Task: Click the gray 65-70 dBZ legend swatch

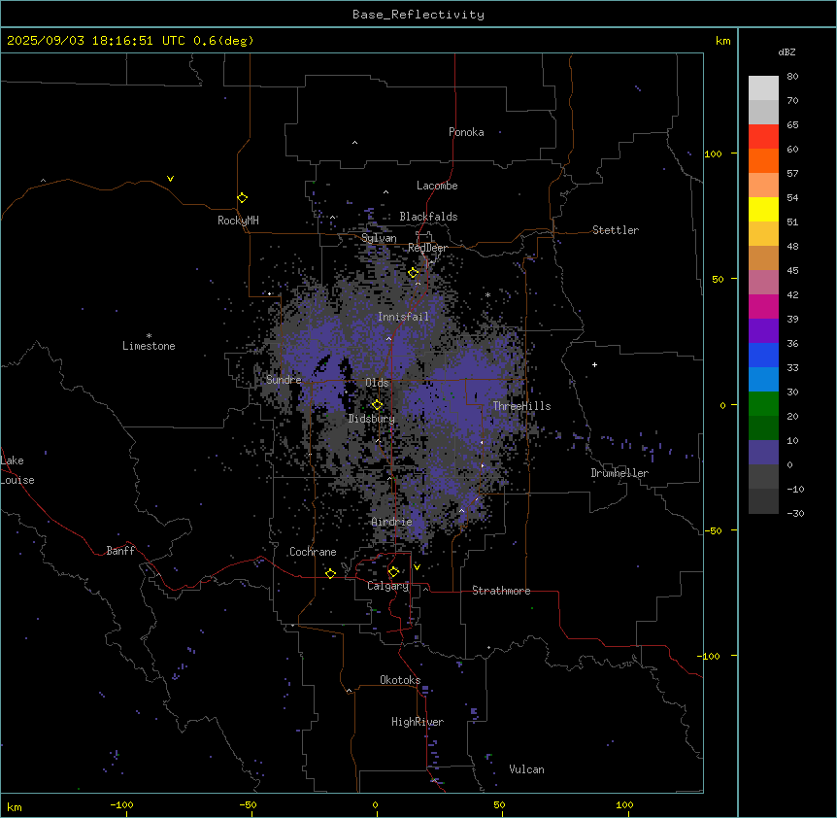Action: point(763,112)
